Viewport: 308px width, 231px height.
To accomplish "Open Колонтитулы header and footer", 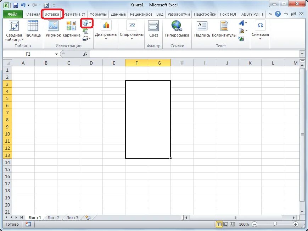I will [224, 29].
